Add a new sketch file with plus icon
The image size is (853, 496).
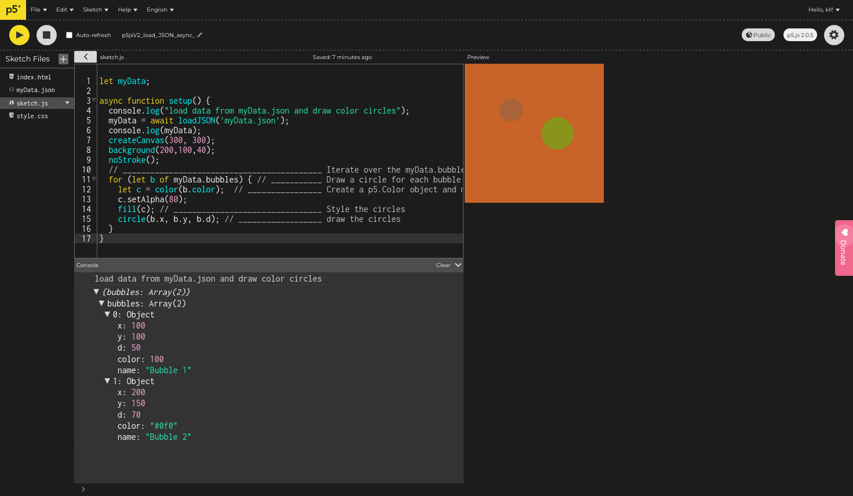coord(63,59)
